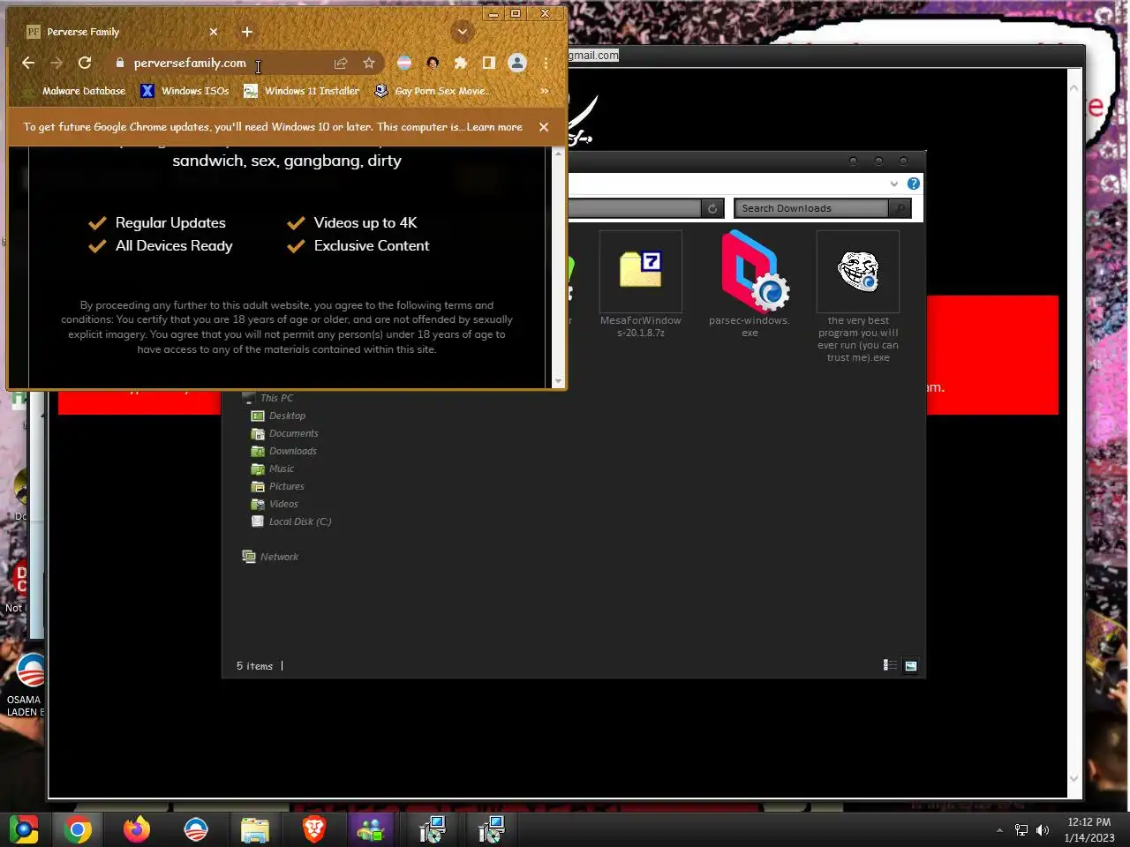Open the Obama-logo app on taskbar

pos(195,829)
